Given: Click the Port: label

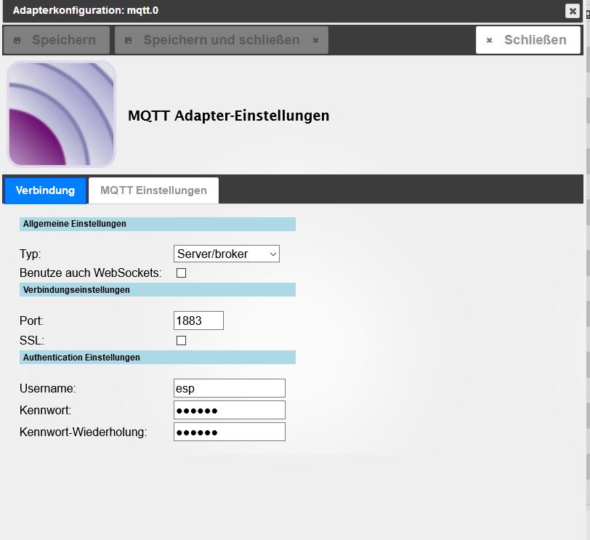Looking at the screenshot, I should pyautogui.click(x=31, y=321).
